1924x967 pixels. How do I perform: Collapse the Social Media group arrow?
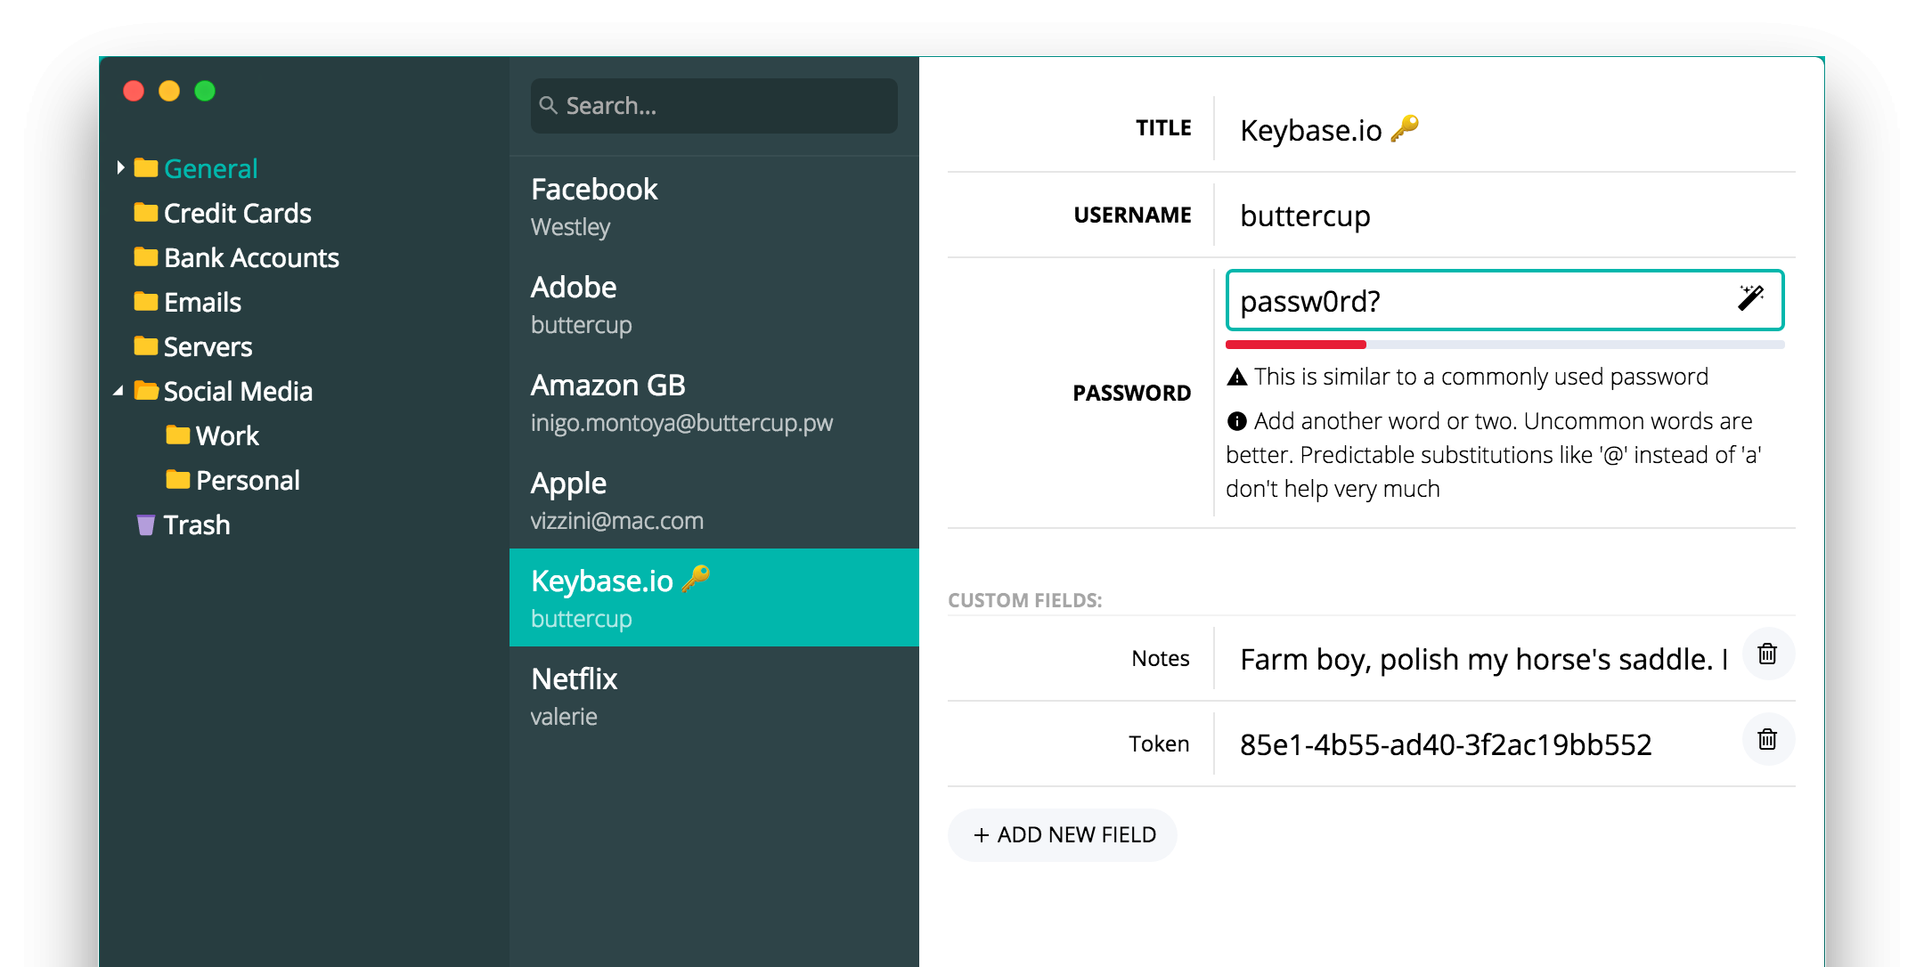point(118,391)
